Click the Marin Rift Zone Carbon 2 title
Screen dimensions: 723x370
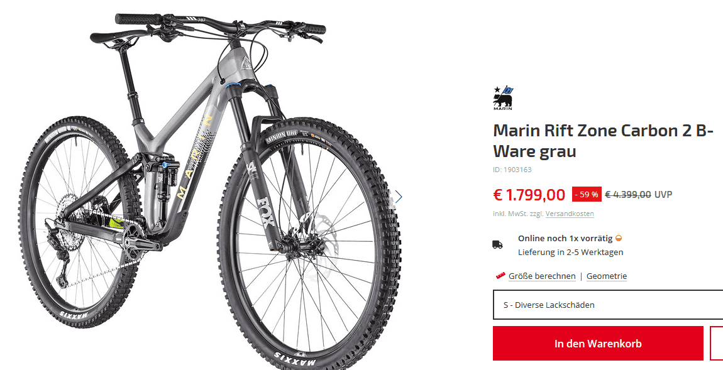tap(602, 141)
